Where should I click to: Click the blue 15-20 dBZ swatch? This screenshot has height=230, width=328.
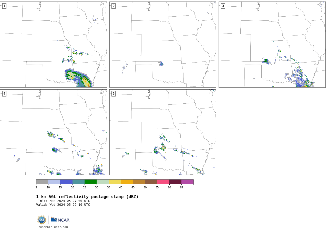point(66,182)
